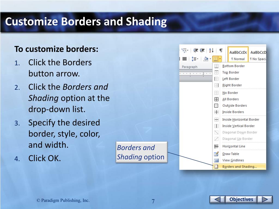
Task: Click the Borders and Shading page icon
Action: pyautogui.click(x=216, y=167)
